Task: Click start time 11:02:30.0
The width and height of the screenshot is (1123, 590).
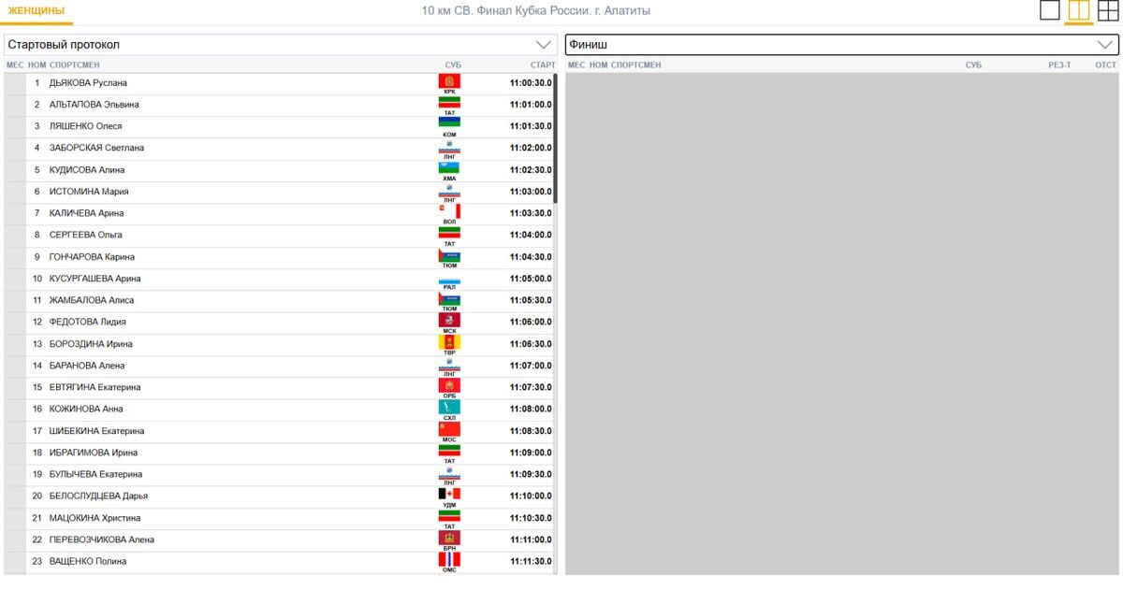Action: pyautogui.click(x=531, y=170)
